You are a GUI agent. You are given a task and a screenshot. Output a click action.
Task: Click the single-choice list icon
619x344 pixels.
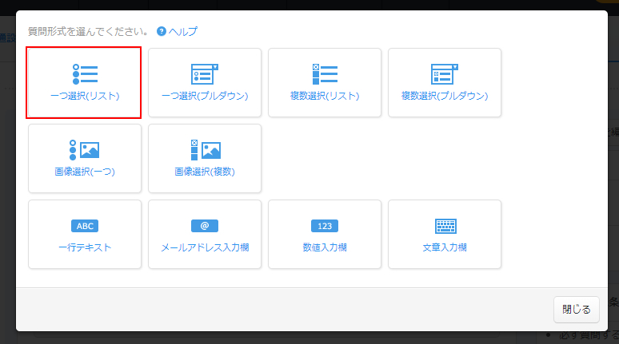tap(85, 74)
